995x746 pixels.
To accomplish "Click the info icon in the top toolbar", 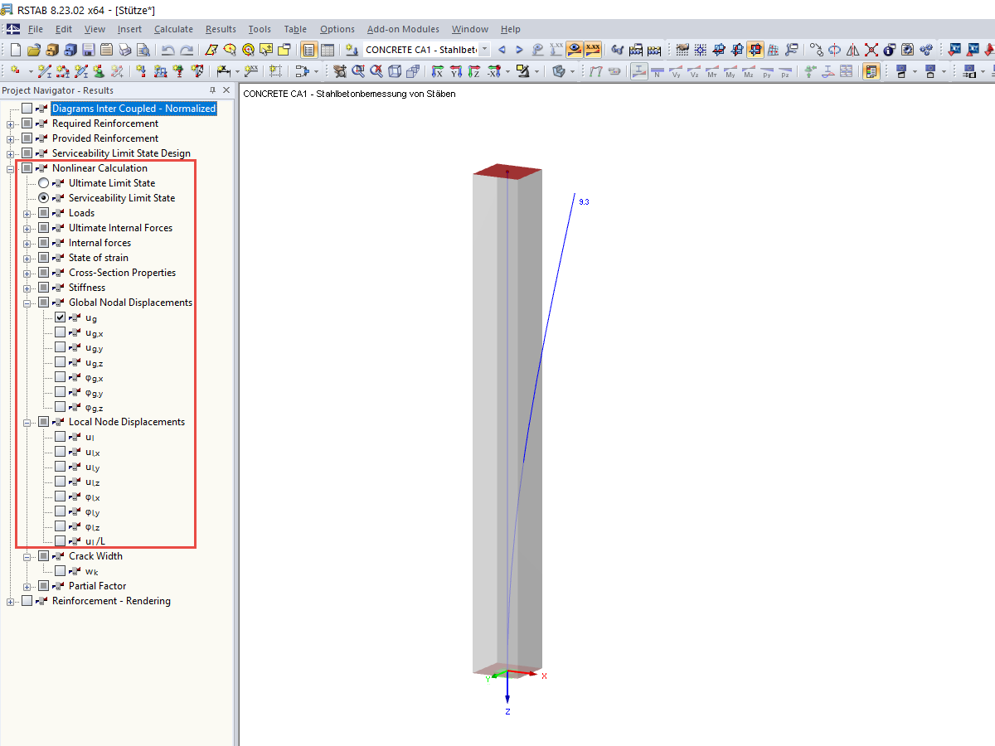I will pyautogui.click(x=890, y=50).
